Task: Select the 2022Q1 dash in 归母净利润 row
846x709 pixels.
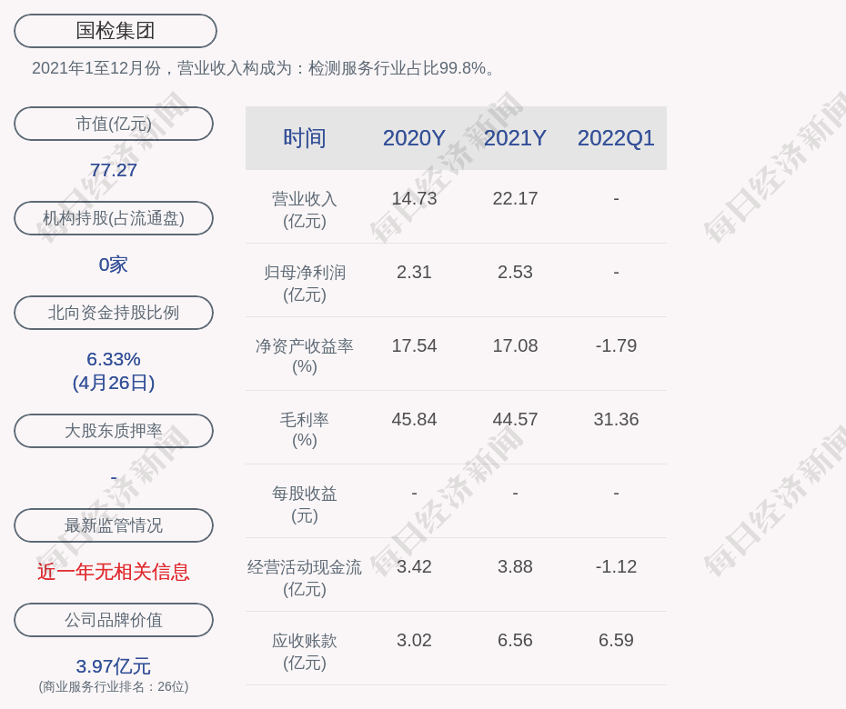Action: pos(616,273)
